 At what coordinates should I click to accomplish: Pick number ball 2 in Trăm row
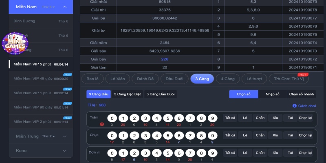[x=134, y=118]
